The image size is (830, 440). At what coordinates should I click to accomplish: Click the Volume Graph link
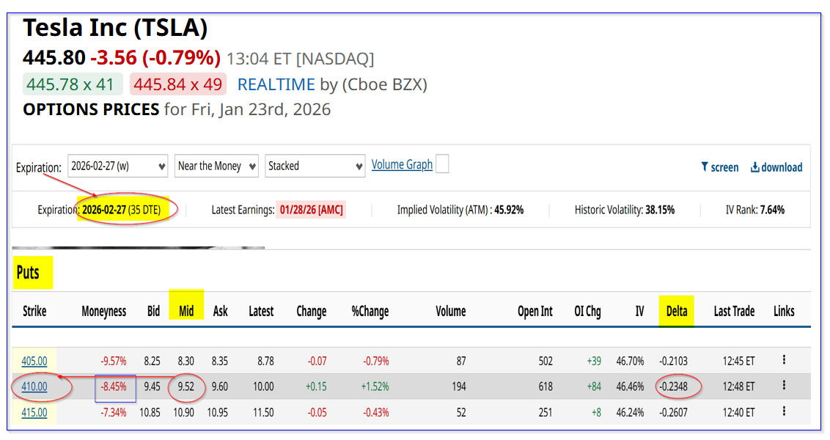point(402,164)
